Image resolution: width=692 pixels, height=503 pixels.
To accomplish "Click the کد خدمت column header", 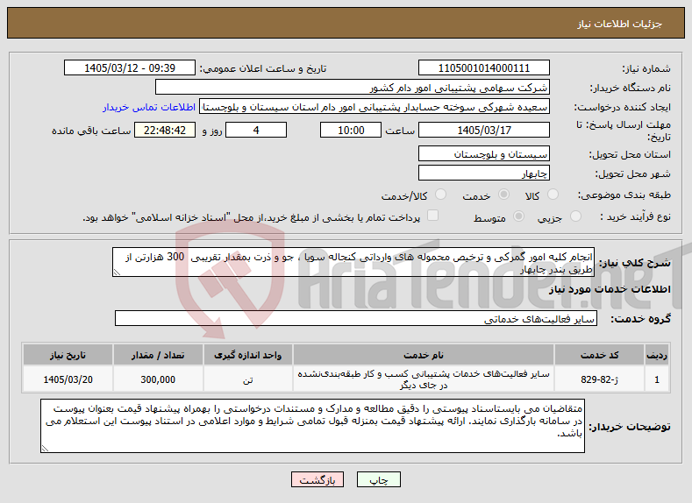I will (599, 355).
